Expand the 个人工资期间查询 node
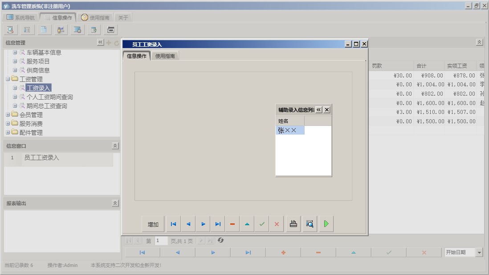This screenshot has height=275, width=489. click(x=15, y=97)
